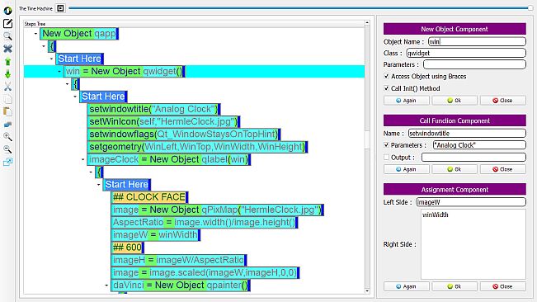Select the setWinIcon(self,"HermleClock.jpg") step
The width and height of the screenshot is (537, 302).
(163, 121)
